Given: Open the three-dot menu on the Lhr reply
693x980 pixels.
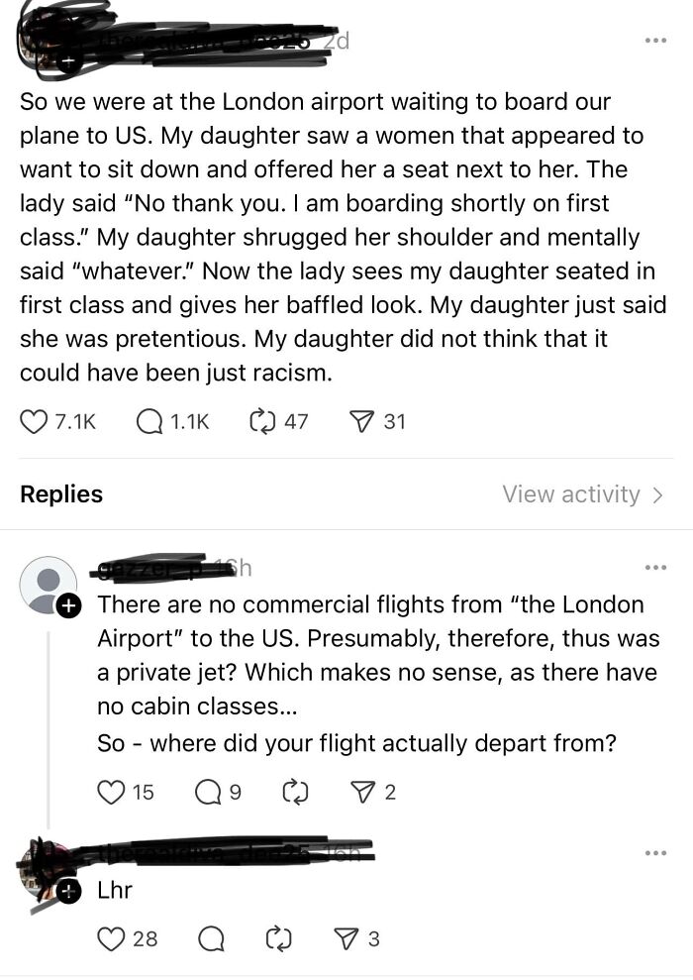Looking at the screenshot, I should click(x=653, y=850).
